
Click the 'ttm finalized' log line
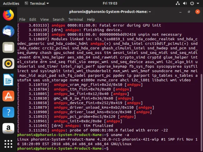tap(65, 126)
